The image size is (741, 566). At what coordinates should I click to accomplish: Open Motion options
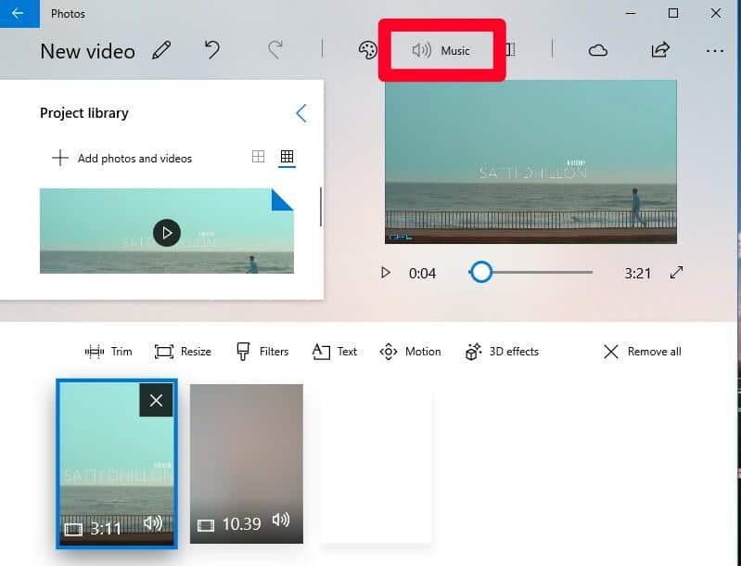click(410, 352)
